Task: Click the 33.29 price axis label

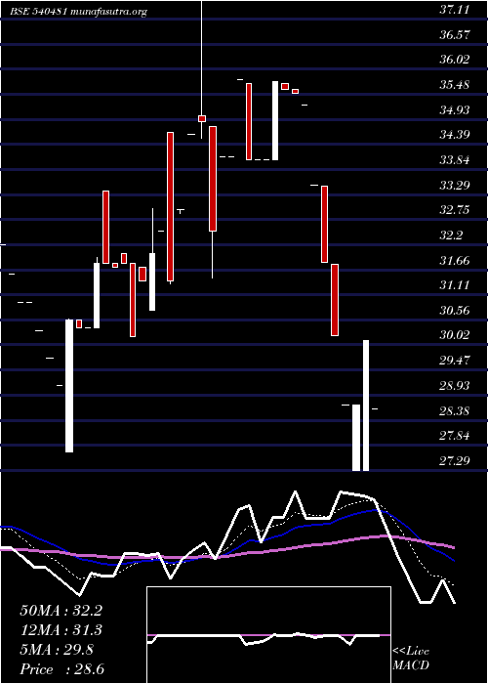Action: 455,186
